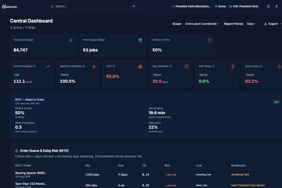
Task: Click the folder icon beside CNC Precision Parts
Action: [x=230, y=6]
